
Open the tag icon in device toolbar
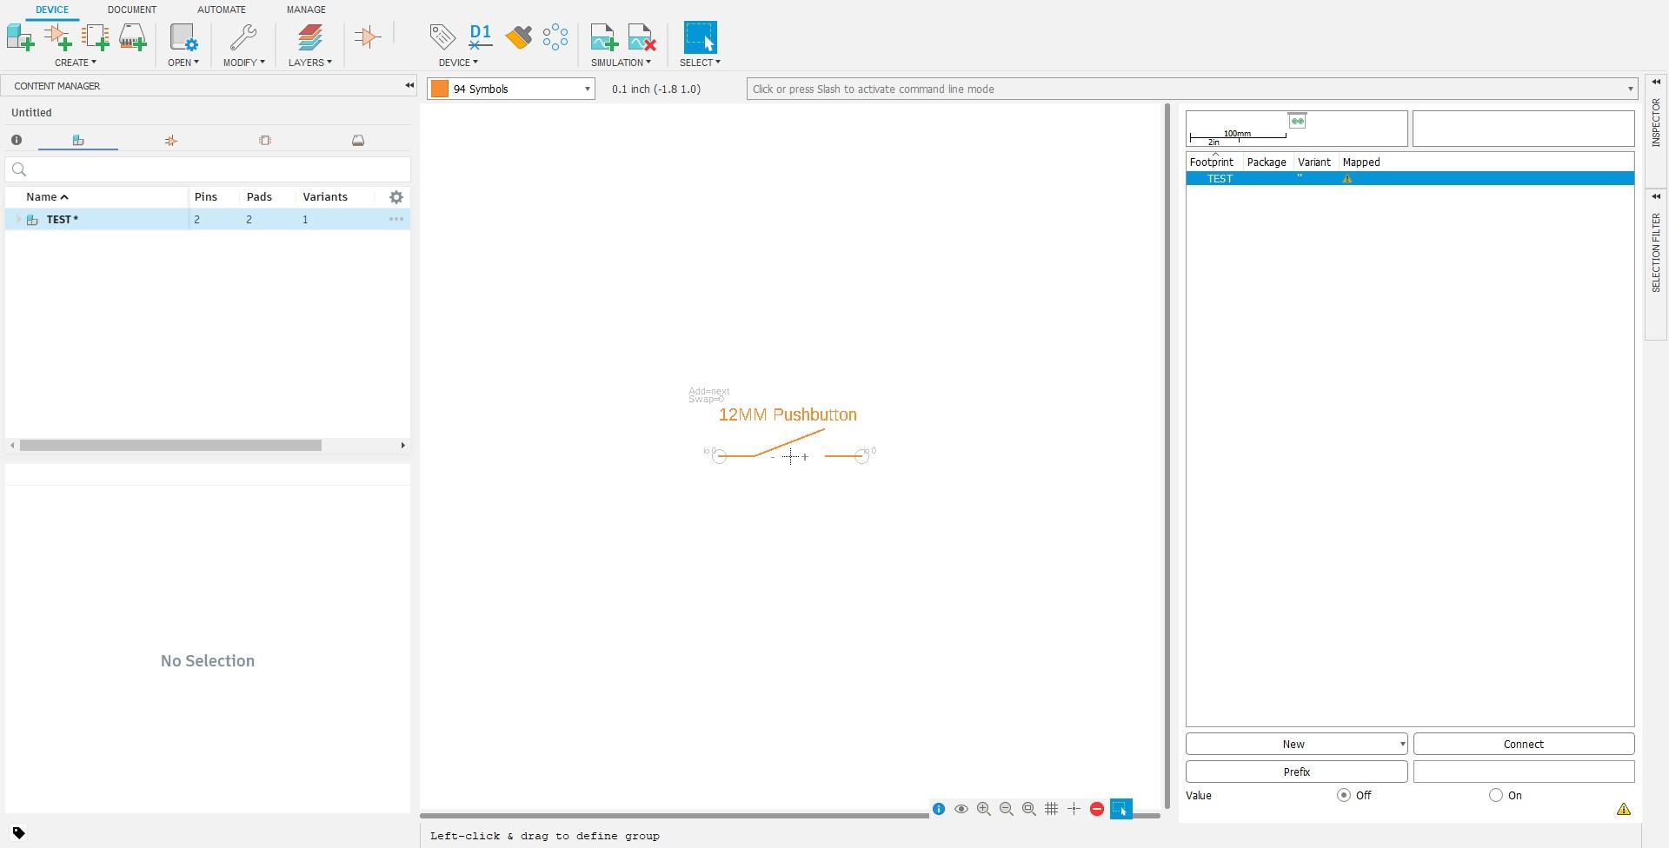click(442, 36)
